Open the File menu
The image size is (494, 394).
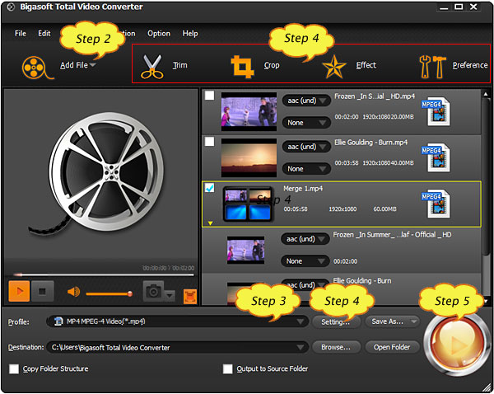(x=21, y=34)
